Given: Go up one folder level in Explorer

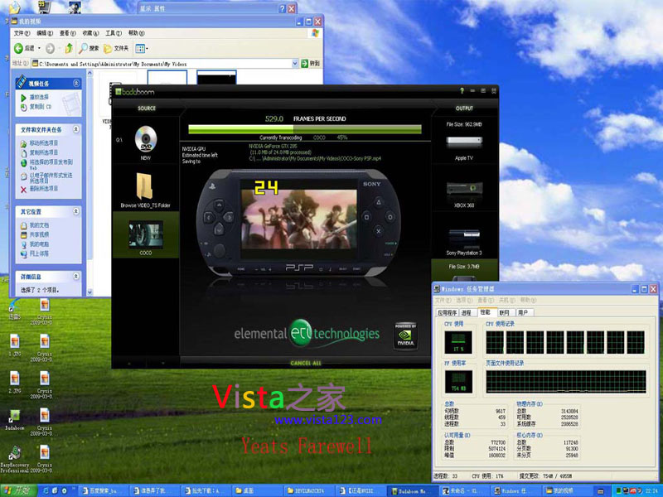Looking at the screenshot, I should tap(69, 49).
